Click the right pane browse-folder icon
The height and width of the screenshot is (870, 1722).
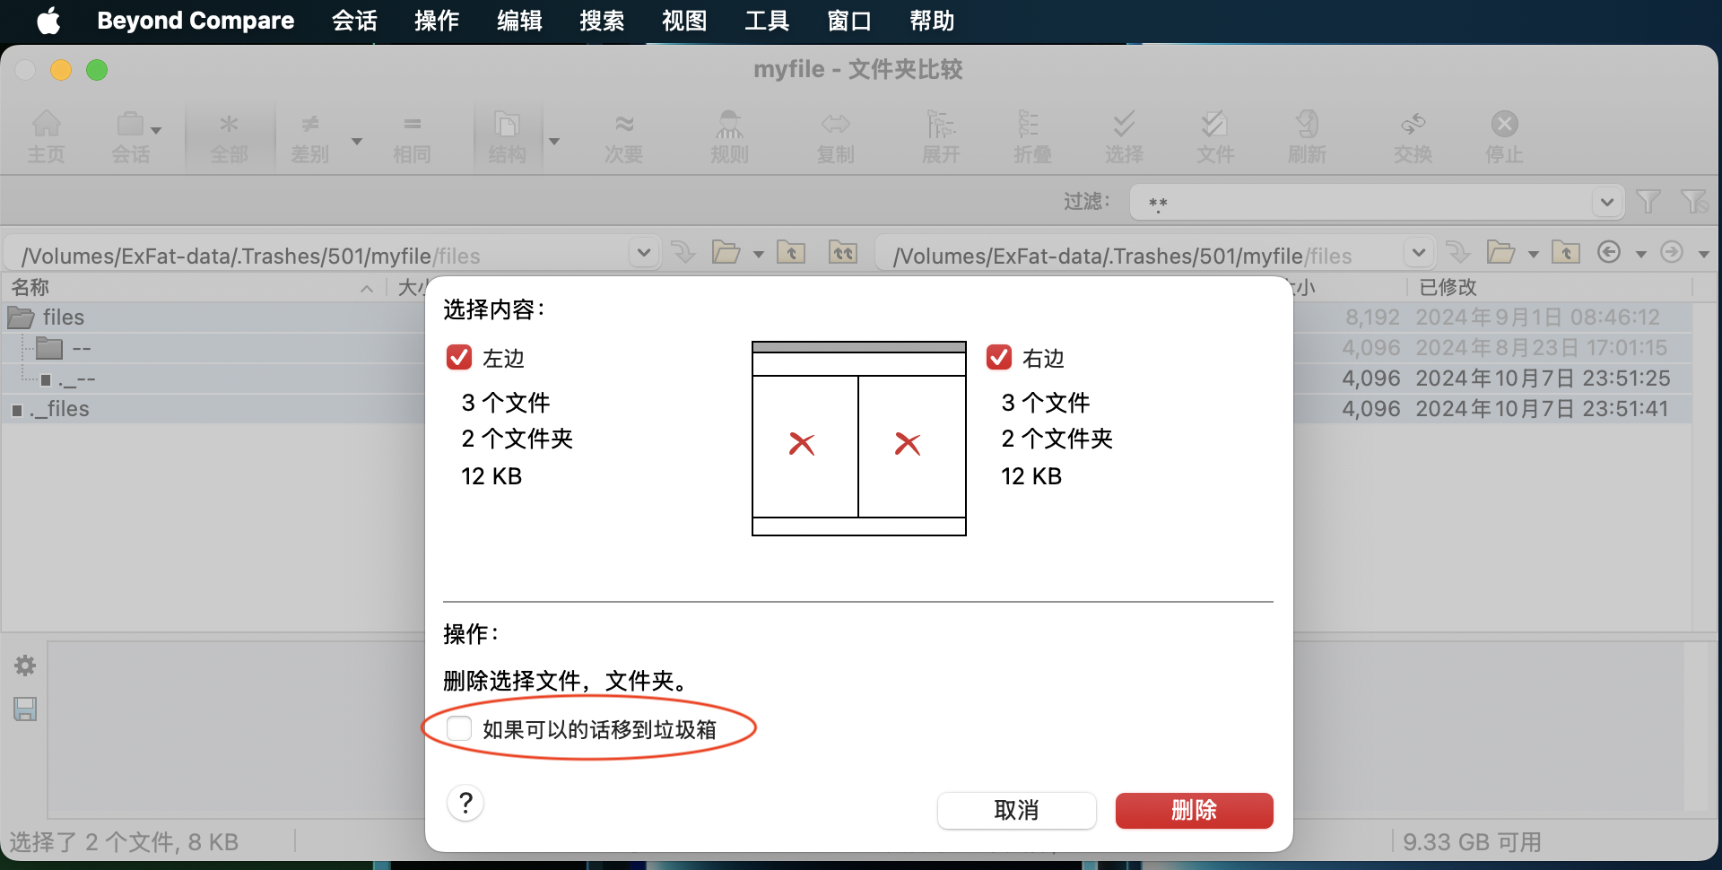[x=1500, y=252]
